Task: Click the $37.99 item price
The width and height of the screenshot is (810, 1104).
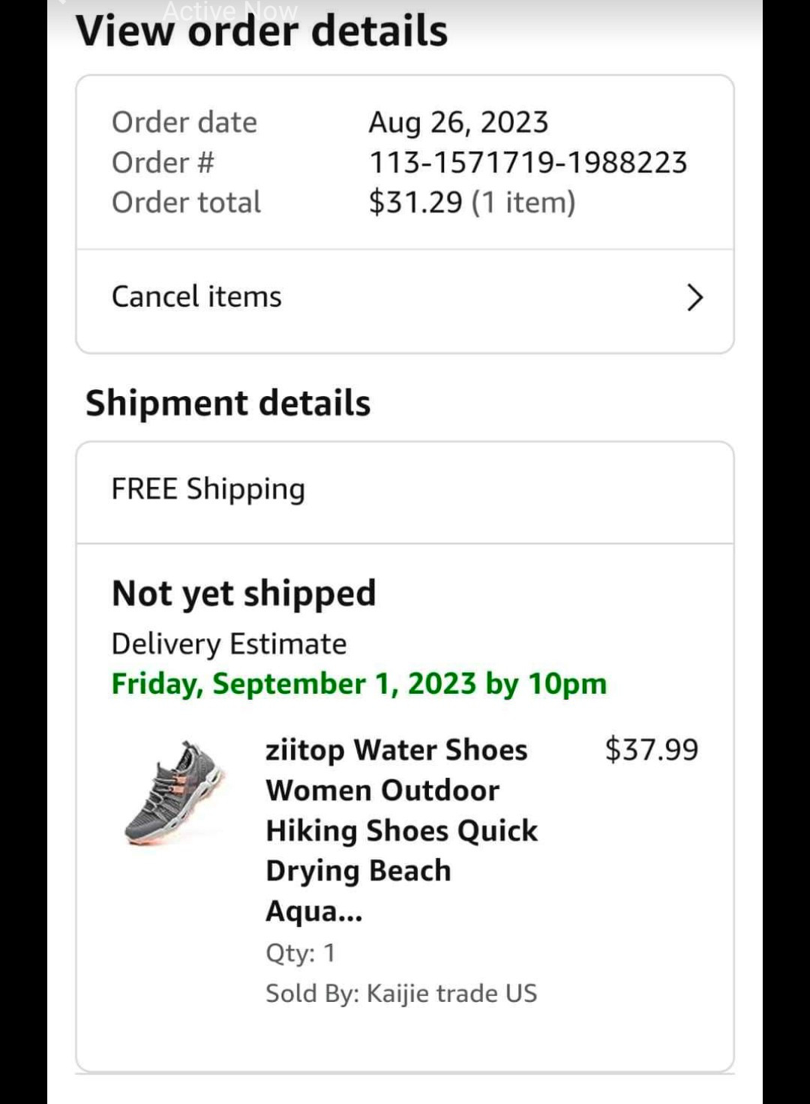Action: point(651,750)
